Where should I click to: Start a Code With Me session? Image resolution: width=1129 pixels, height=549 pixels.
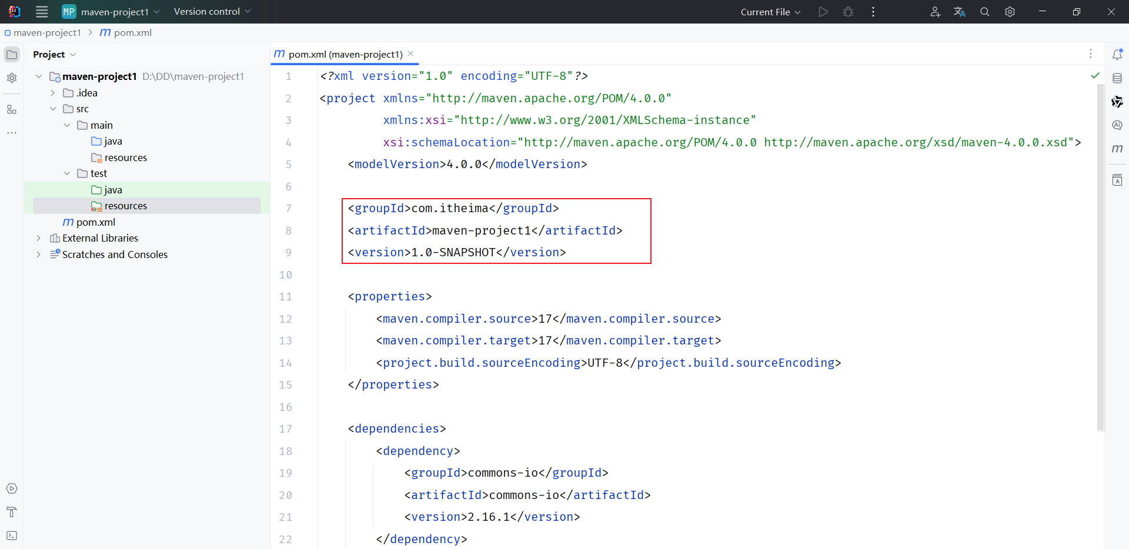click(935, 12)
